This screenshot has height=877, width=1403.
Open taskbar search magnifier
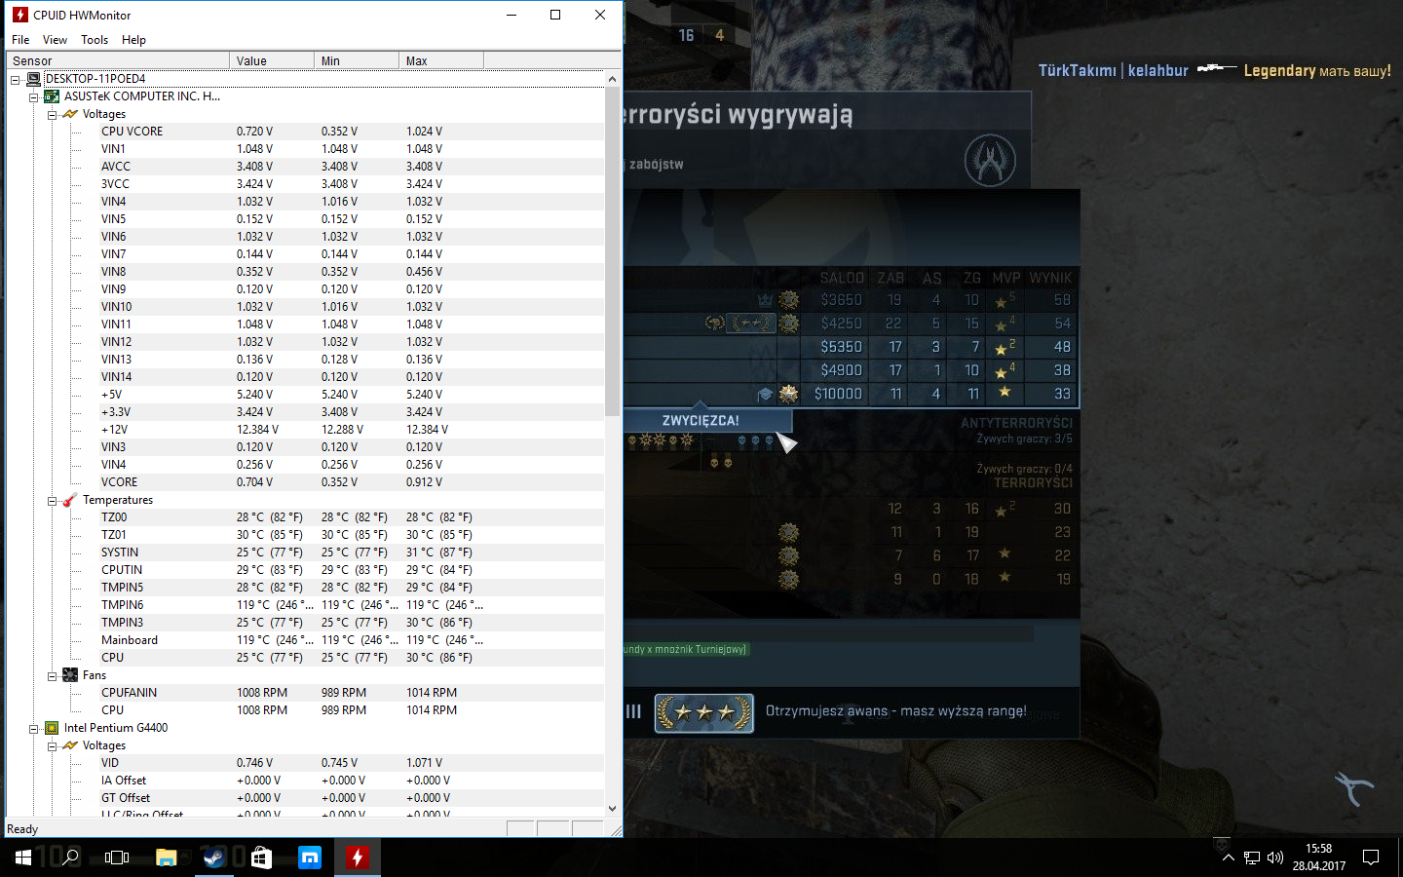[70, 858]
